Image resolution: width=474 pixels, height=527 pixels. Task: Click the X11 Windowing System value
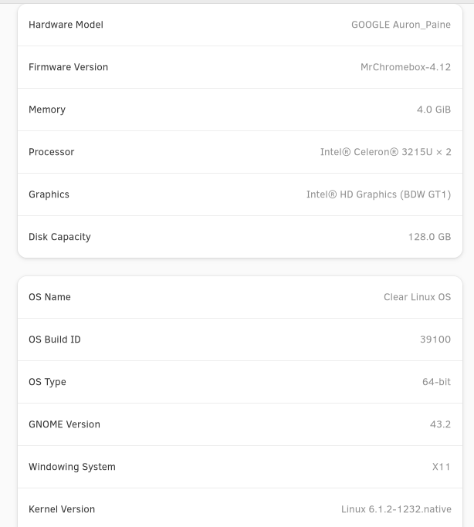point(441,467)
